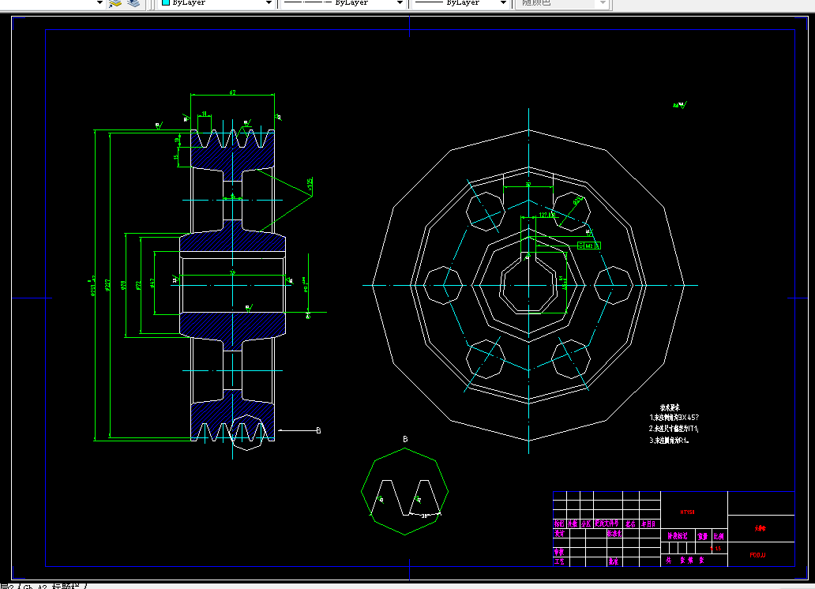Viewport: 815px width, 589px height.
Task: Click the B title above detail view
Action: click(405, 439)
